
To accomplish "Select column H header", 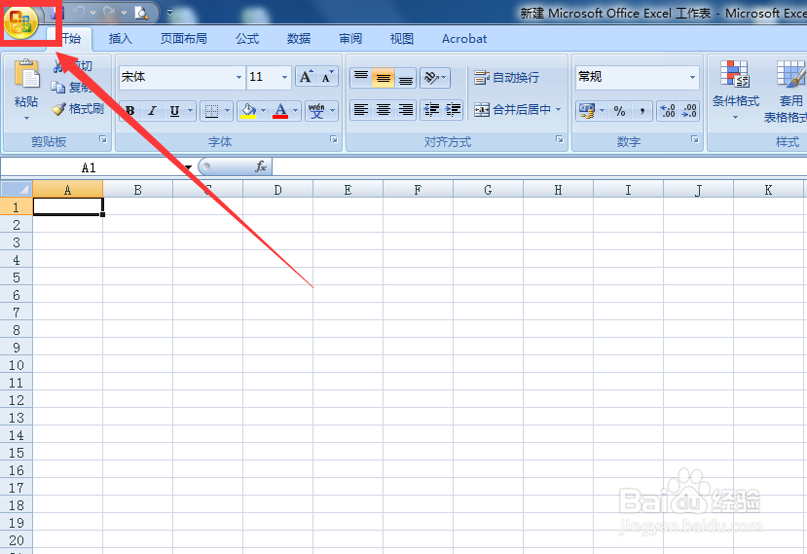I will [558, 190].
